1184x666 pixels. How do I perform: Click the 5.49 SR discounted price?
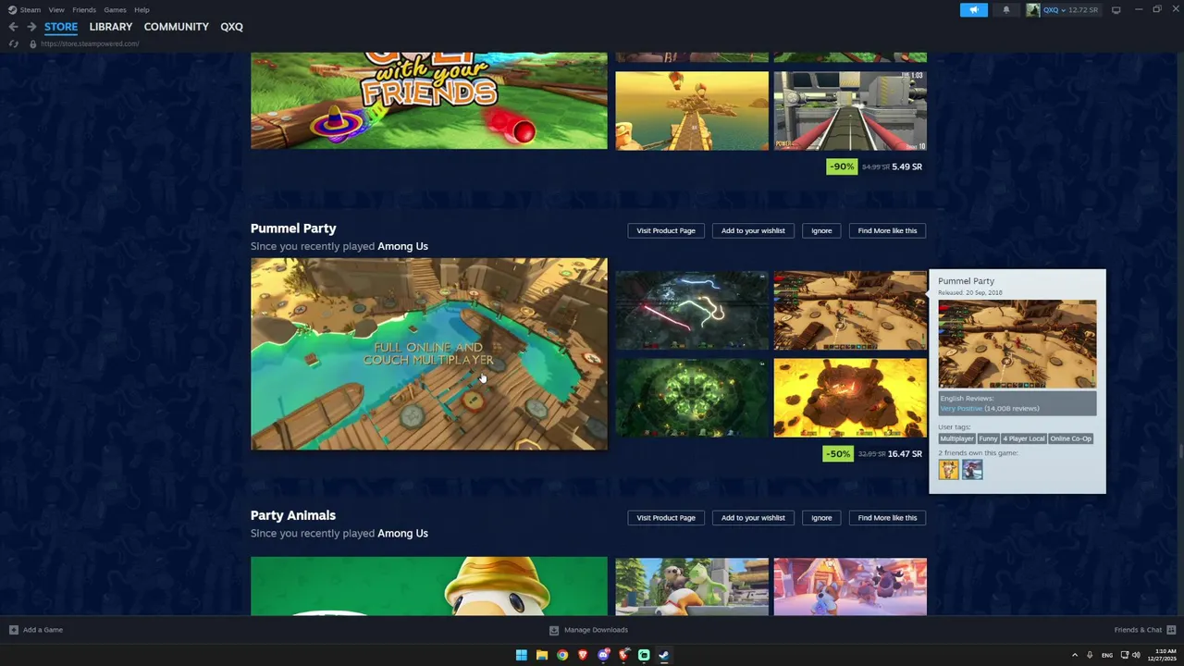point(906,166)
